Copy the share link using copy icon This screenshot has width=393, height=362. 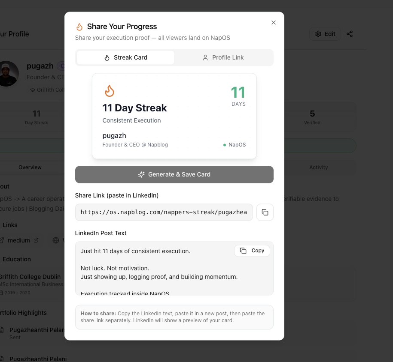tap(265, 212)
